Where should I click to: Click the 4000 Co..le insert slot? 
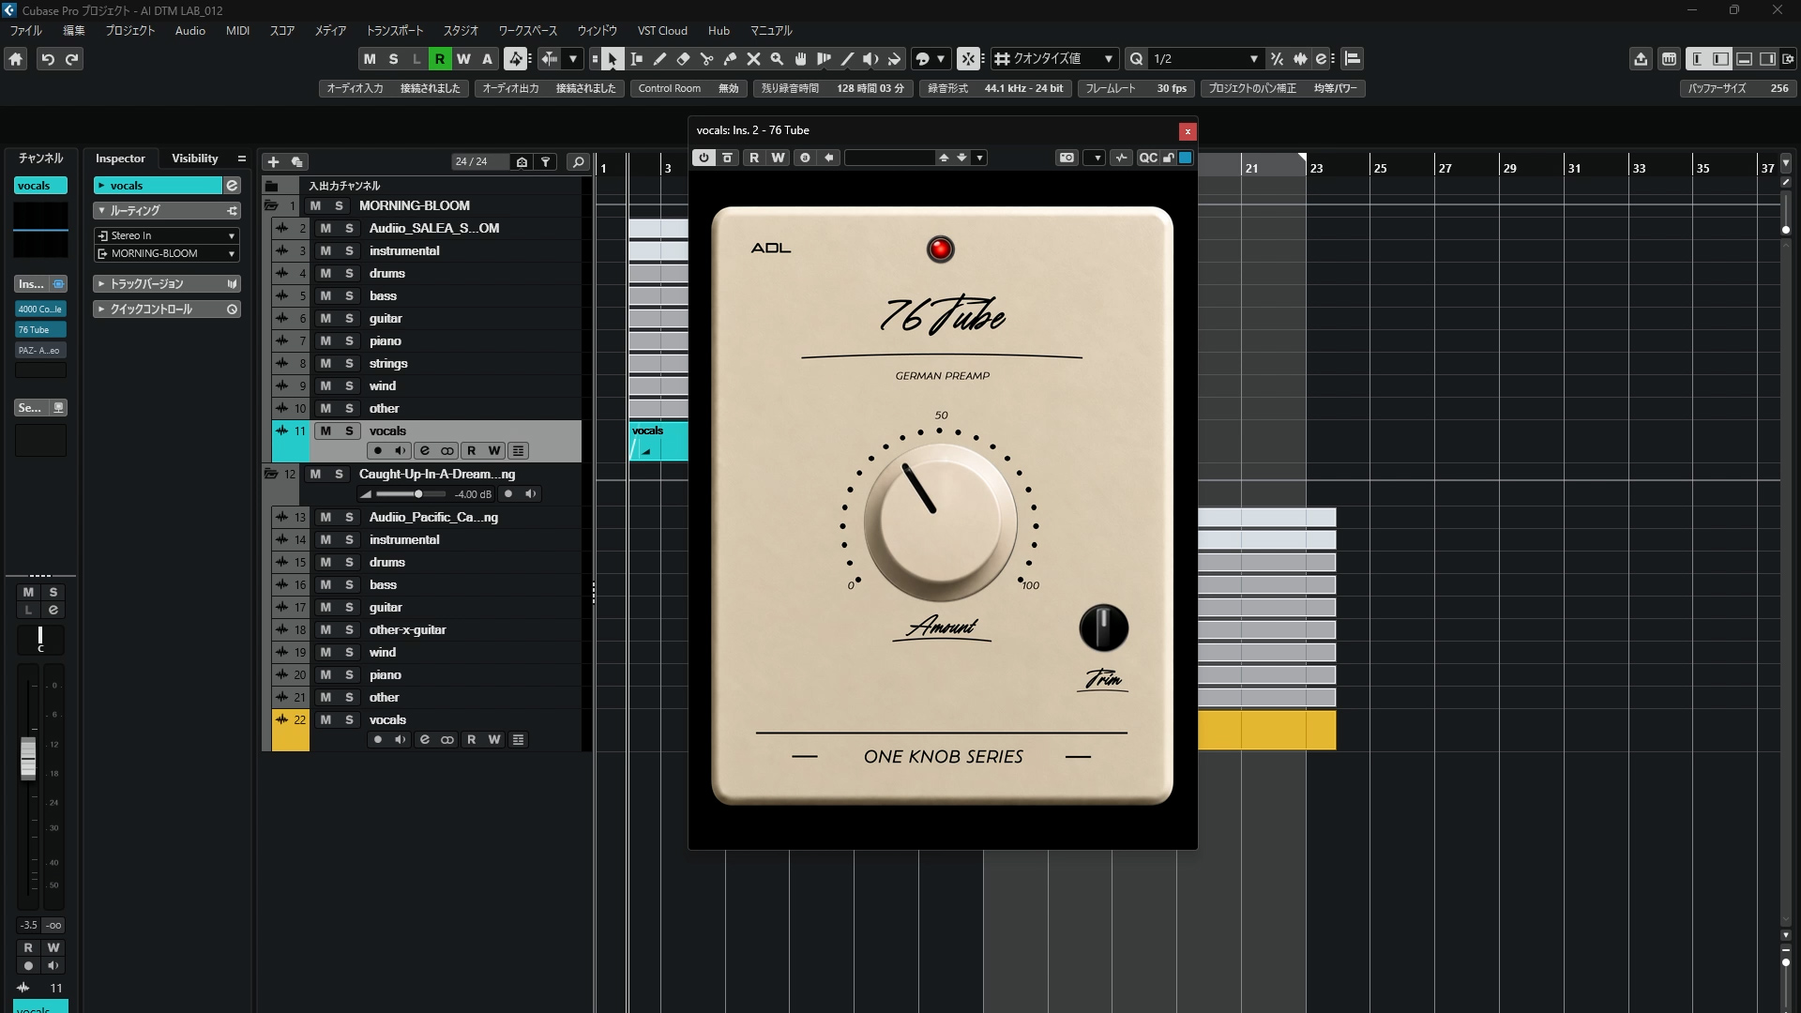[40, 309]
